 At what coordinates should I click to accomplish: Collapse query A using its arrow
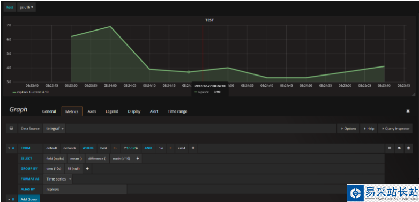click(9, 148)
